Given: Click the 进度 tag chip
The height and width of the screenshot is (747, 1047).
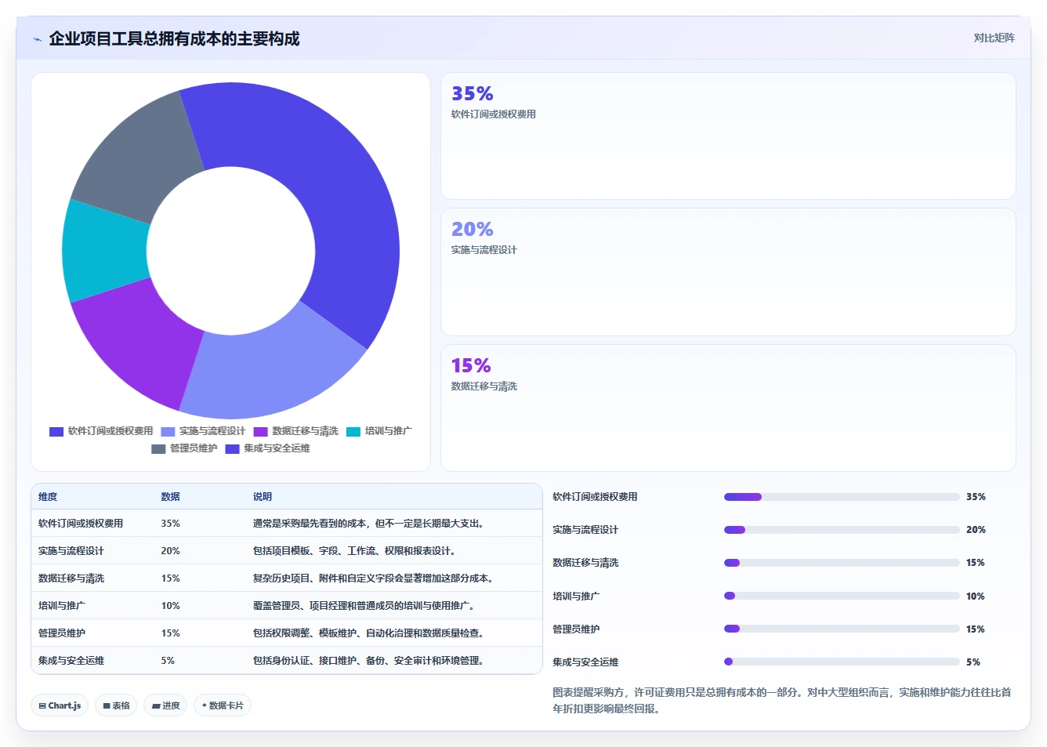Looking at the screenshot, I should pyautogui.click(x=165, y=705).
